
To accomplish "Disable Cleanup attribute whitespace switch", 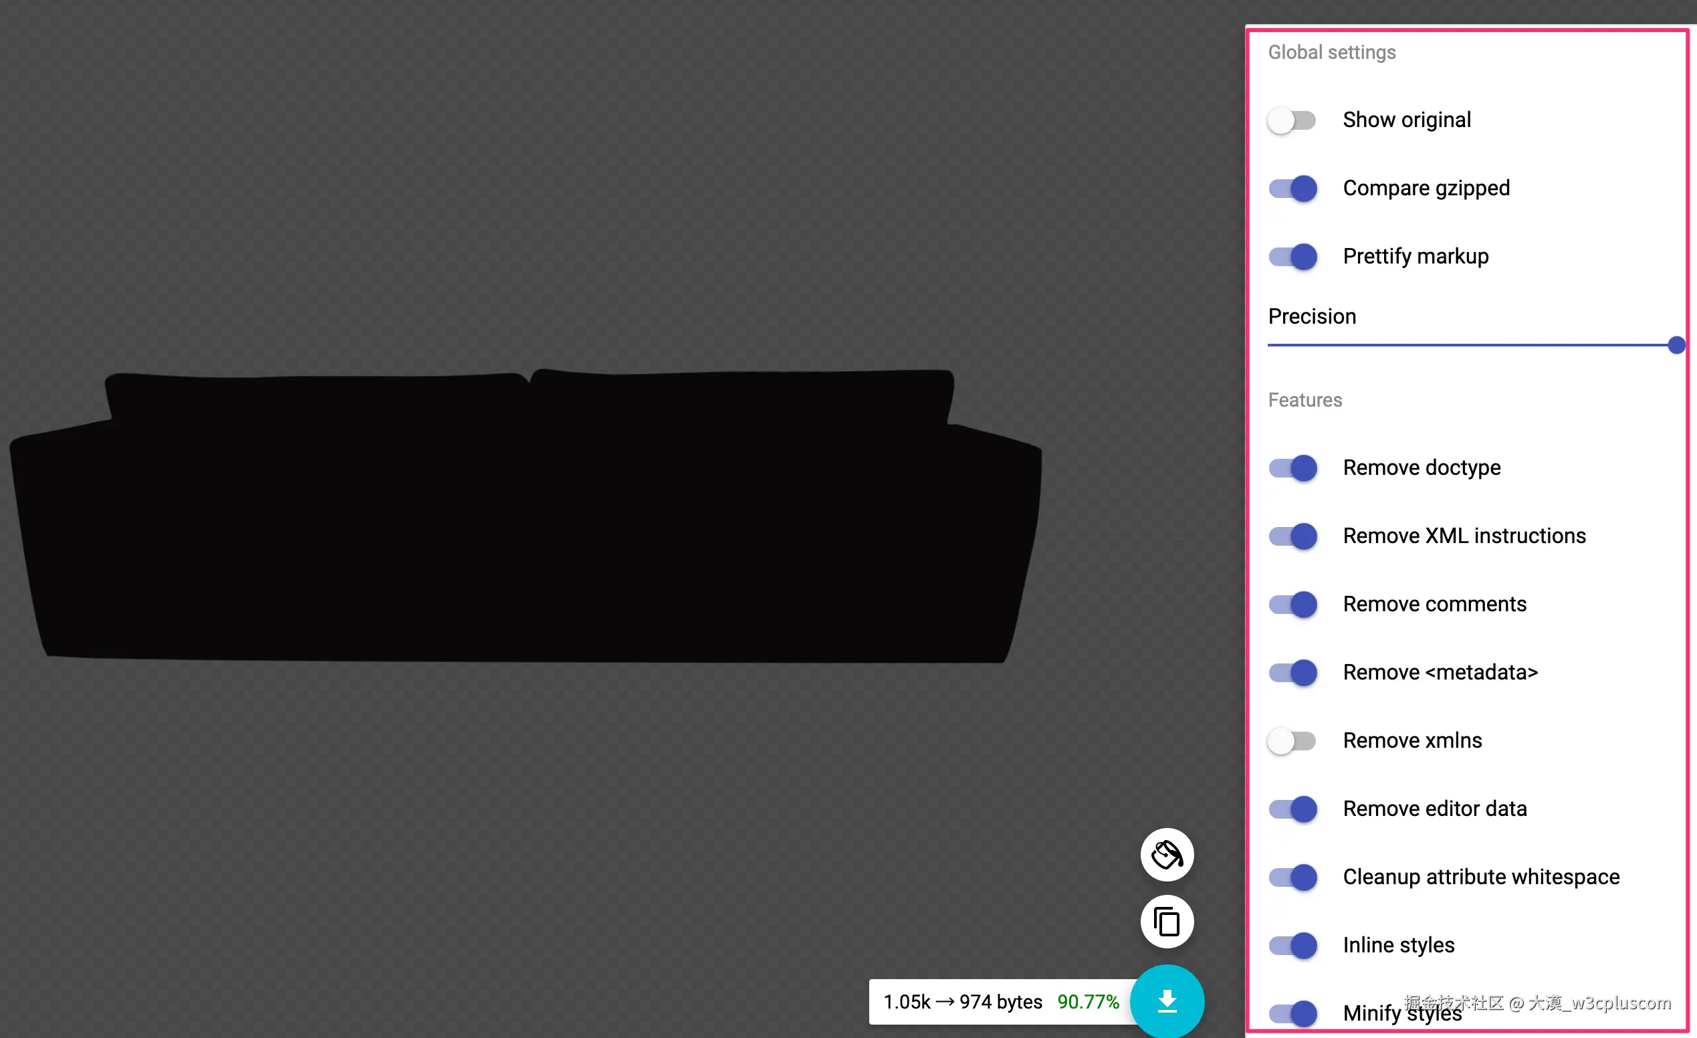I will [x=1292, y=877].
